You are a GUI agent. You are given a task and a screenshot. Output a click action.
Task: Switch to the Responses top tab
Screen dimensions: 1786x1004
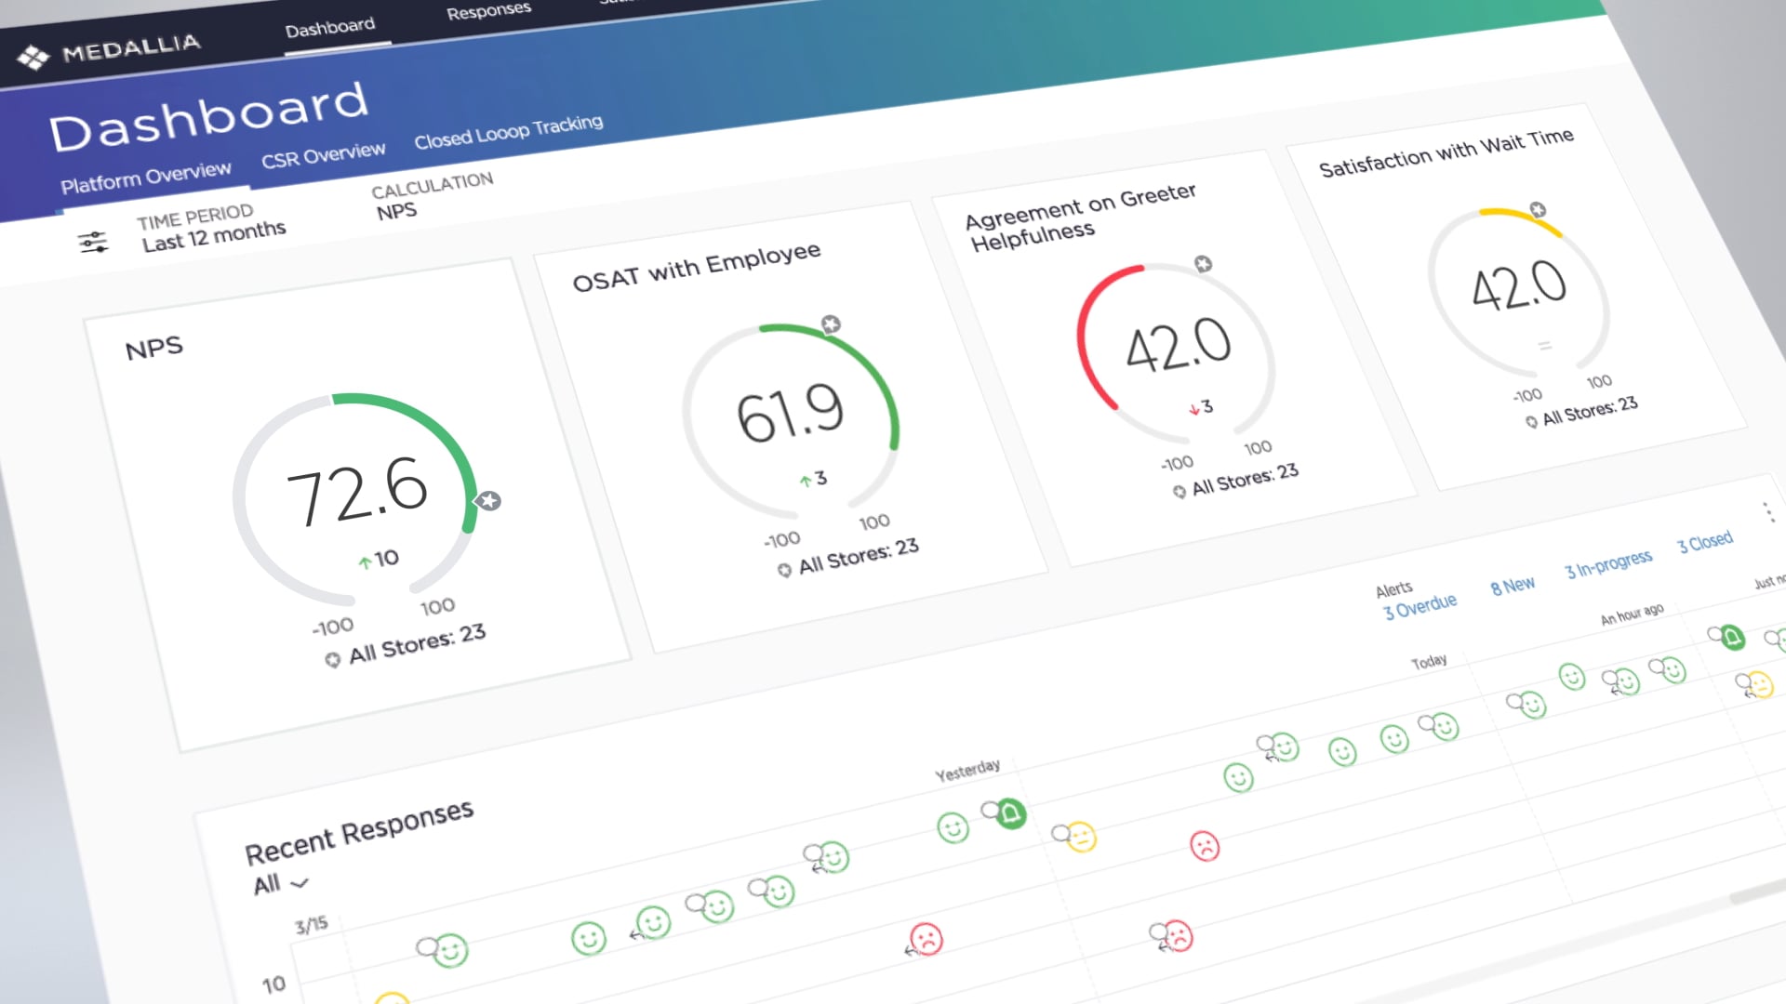[488, 12]
